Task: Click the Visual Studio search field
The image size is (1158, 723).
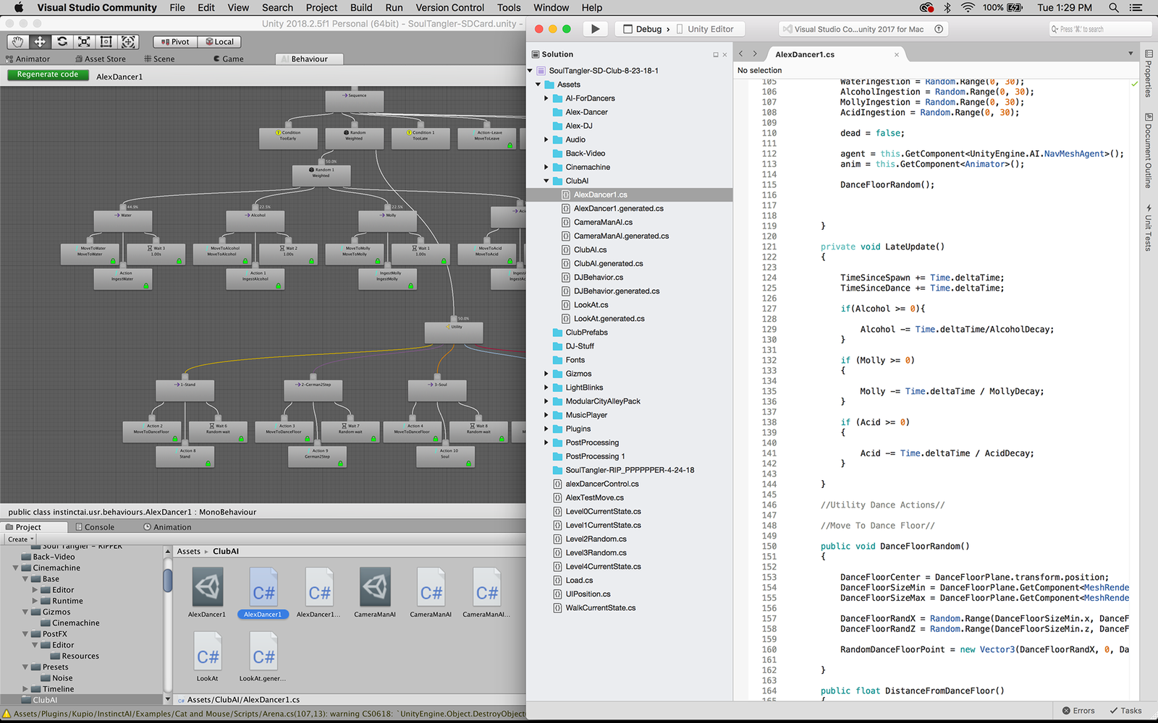Action: point(1100,29)
